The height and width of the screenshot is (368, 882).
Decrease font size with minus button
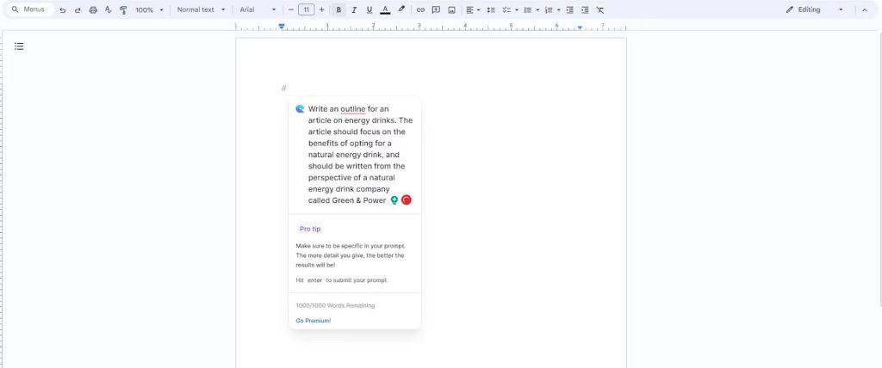291,10
